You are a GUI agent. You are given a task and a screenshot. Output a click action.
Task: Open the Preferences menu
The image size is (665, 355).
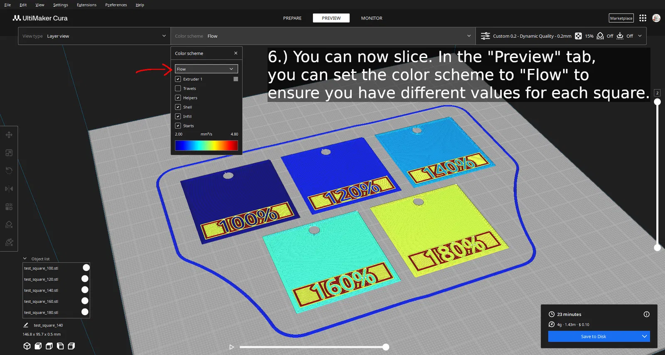point(116,5)
